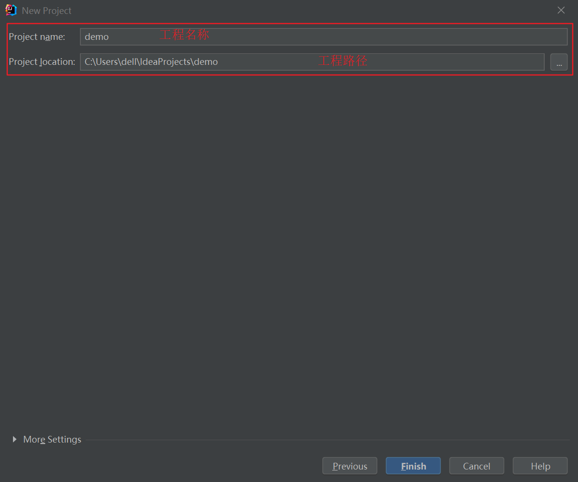Click the Project location path field
The image size is (578, 482).
312,62
